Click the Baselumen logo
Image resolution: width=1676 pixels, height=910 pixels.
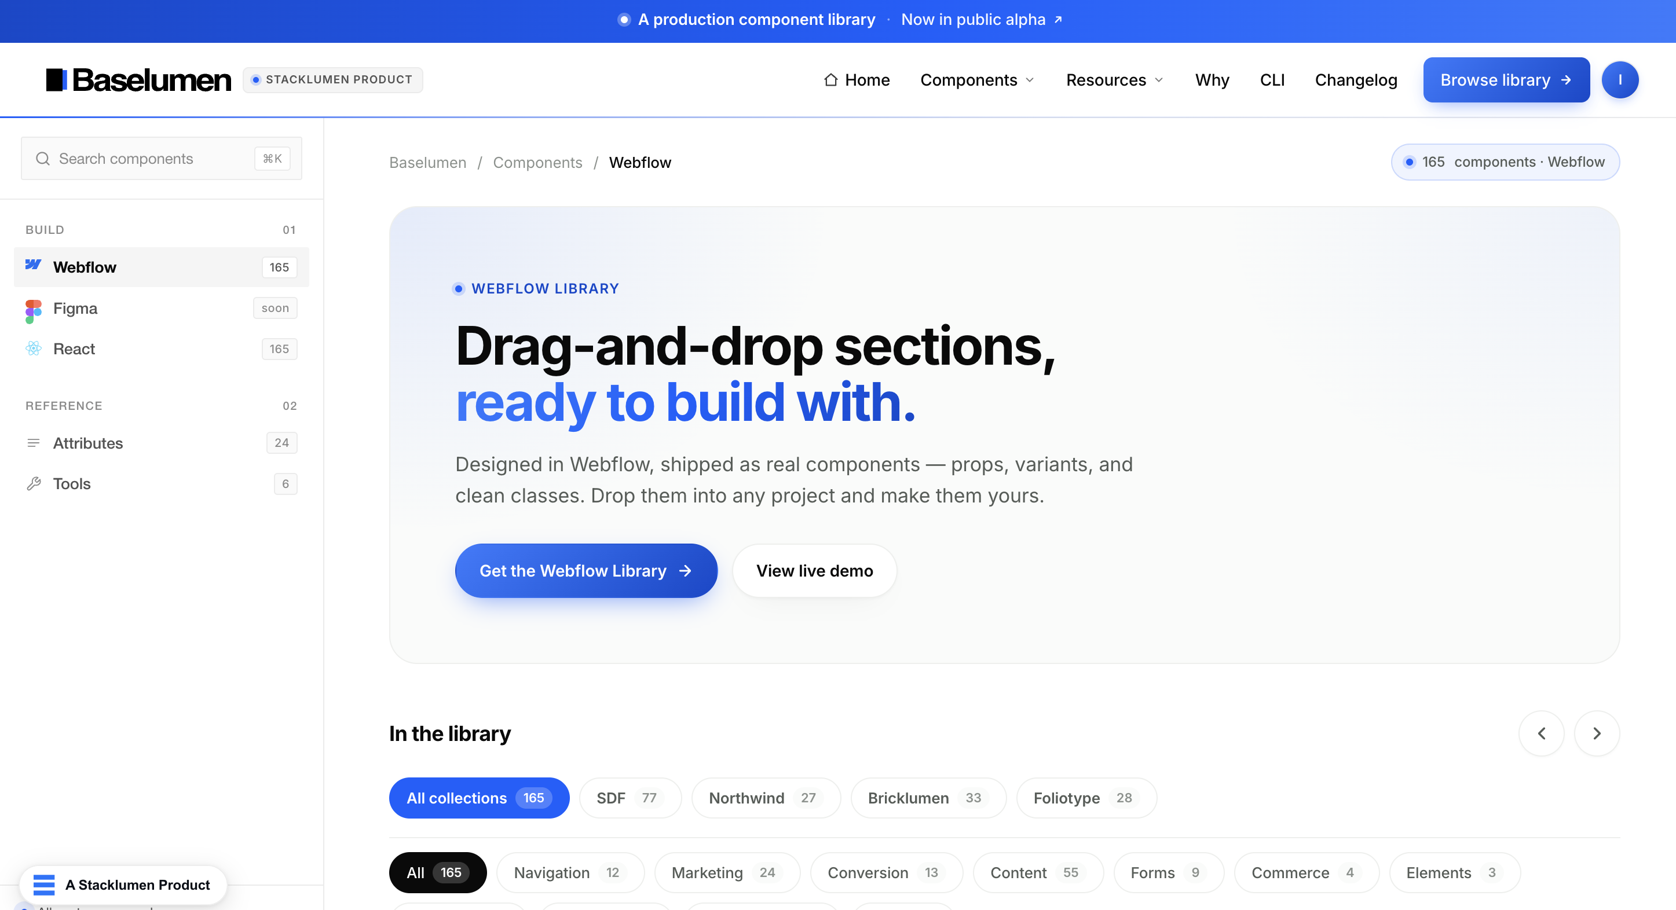point(138,80)
